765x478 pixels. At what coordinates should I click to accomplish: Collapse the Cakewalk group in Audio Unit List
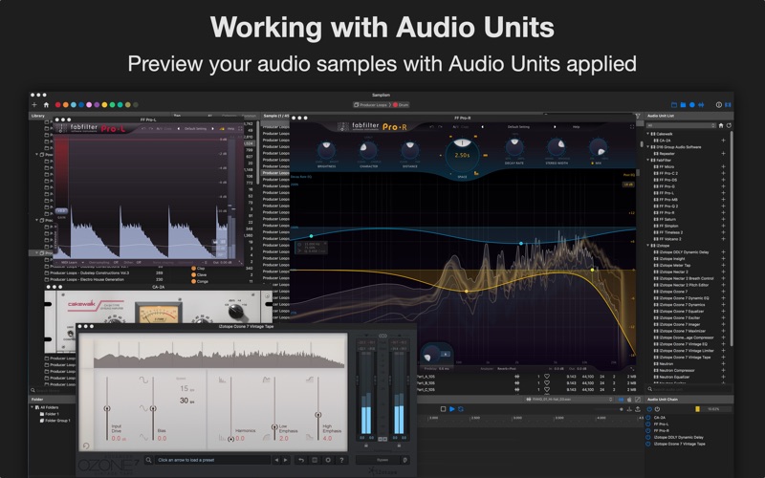(x=648, y=134)
